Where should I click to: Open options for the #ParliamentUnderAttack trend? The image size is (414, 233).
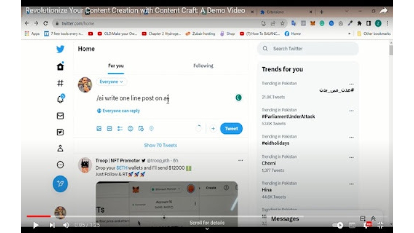point(351,111)
